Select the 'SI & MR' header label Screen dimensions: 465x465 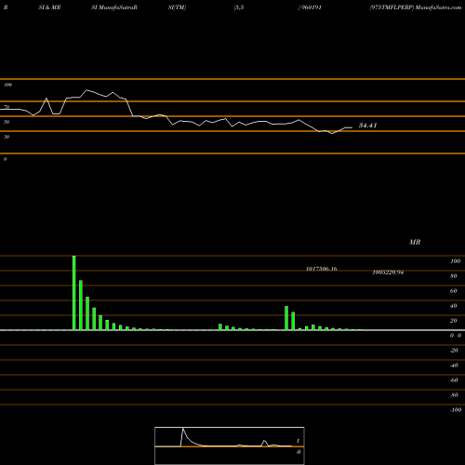point(49,7)
